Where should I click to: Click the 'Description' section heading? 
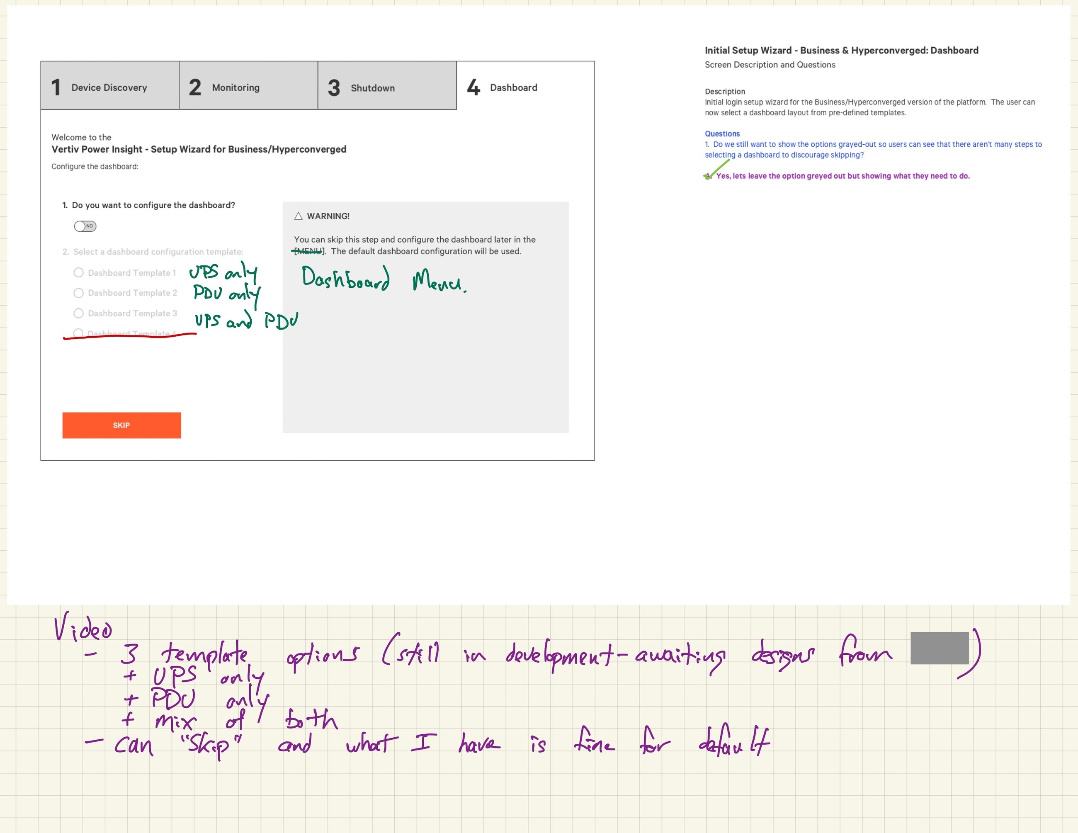coord(725,91)
